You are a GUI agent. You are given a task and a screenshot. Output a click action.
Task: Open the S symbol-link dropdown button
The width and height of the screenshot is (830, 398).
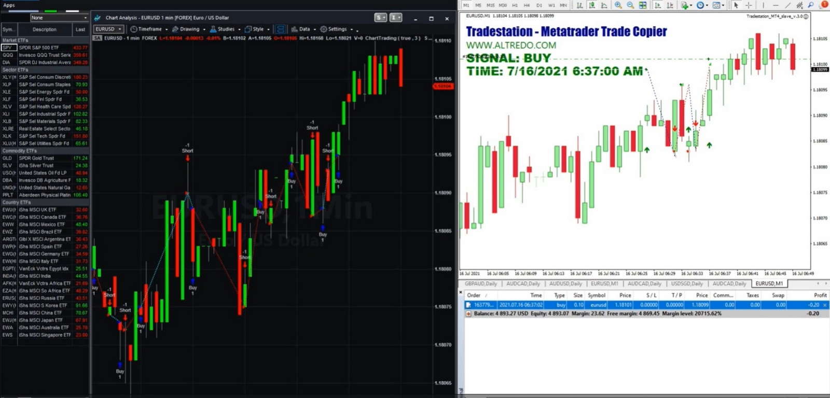[381, 18]
